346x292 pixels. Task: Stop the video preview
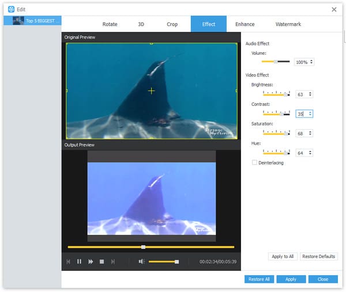pos(101,261)
